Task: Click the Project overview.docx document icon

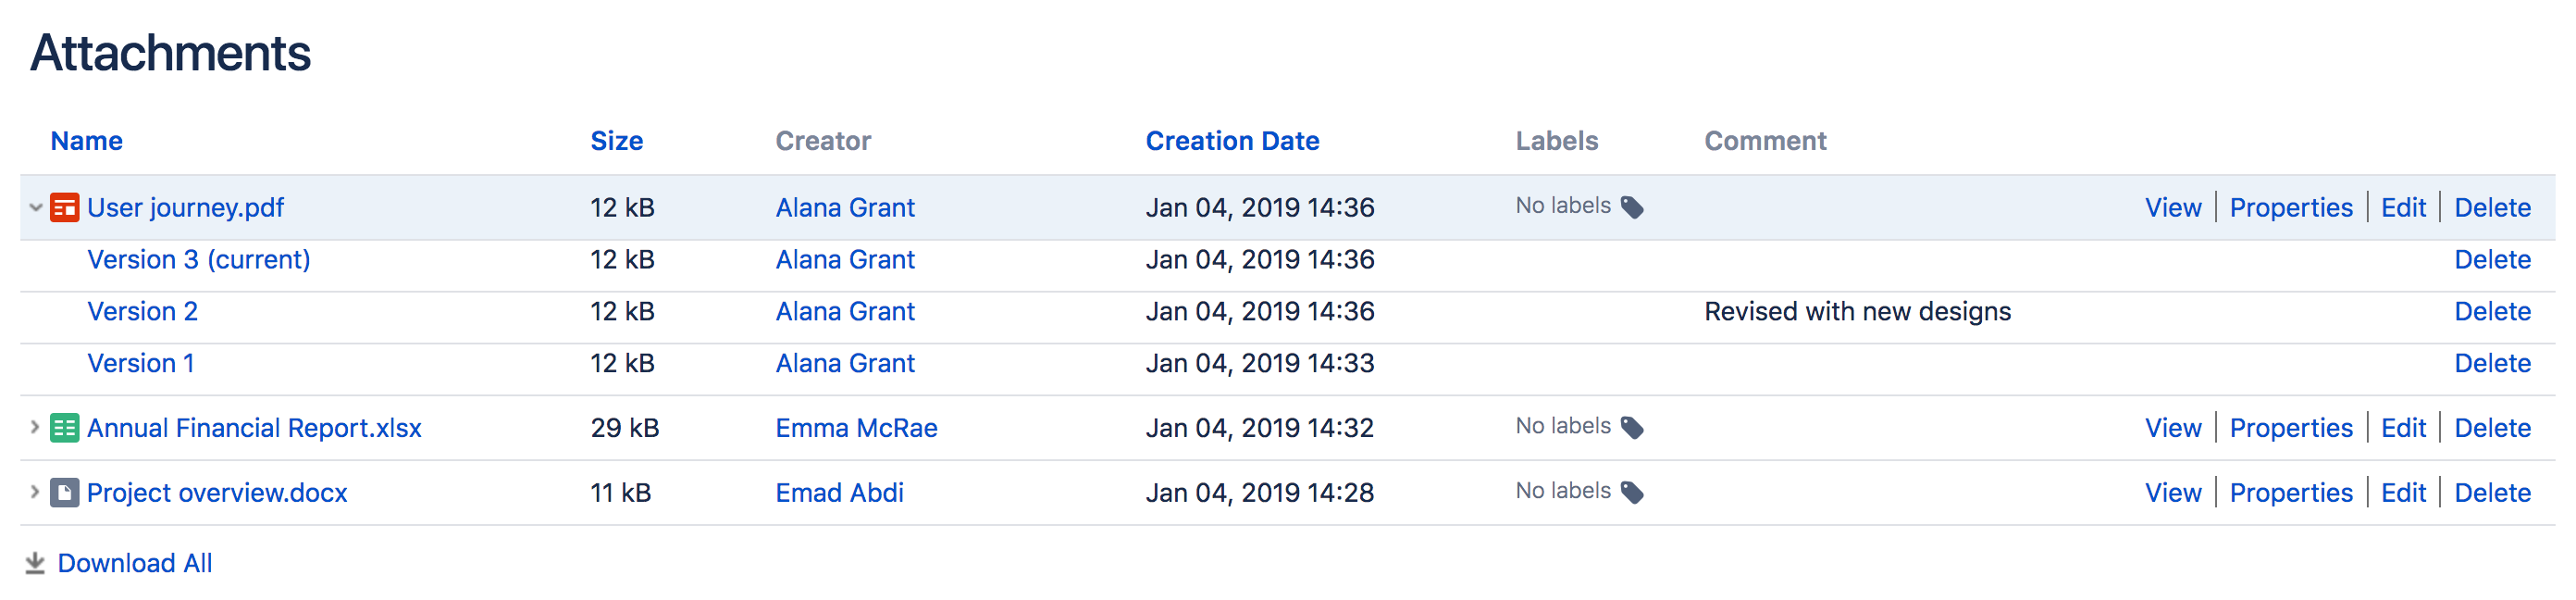Action: point(64,493)
